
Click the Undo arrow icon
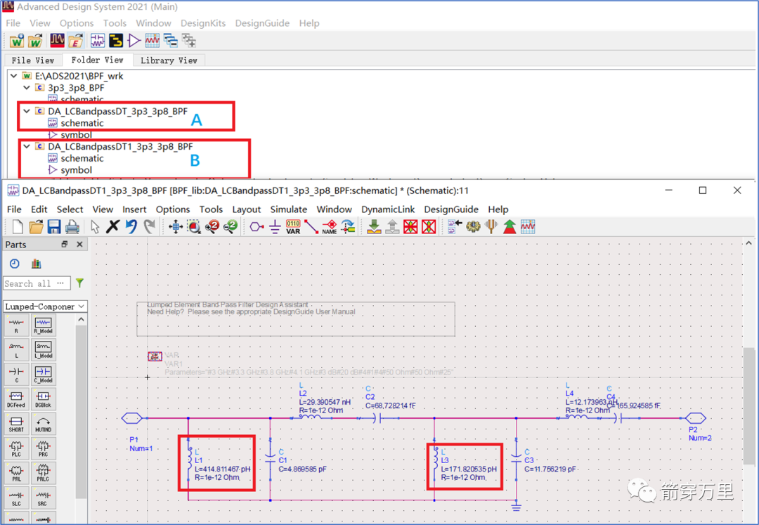tap(131, 226)
